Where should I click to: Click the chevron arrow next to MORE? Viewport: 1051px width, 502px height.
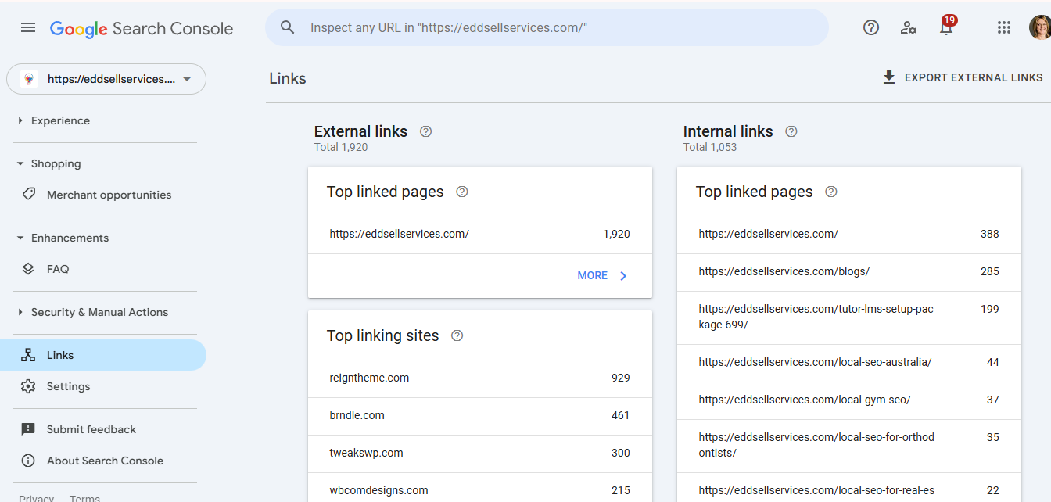623,275
